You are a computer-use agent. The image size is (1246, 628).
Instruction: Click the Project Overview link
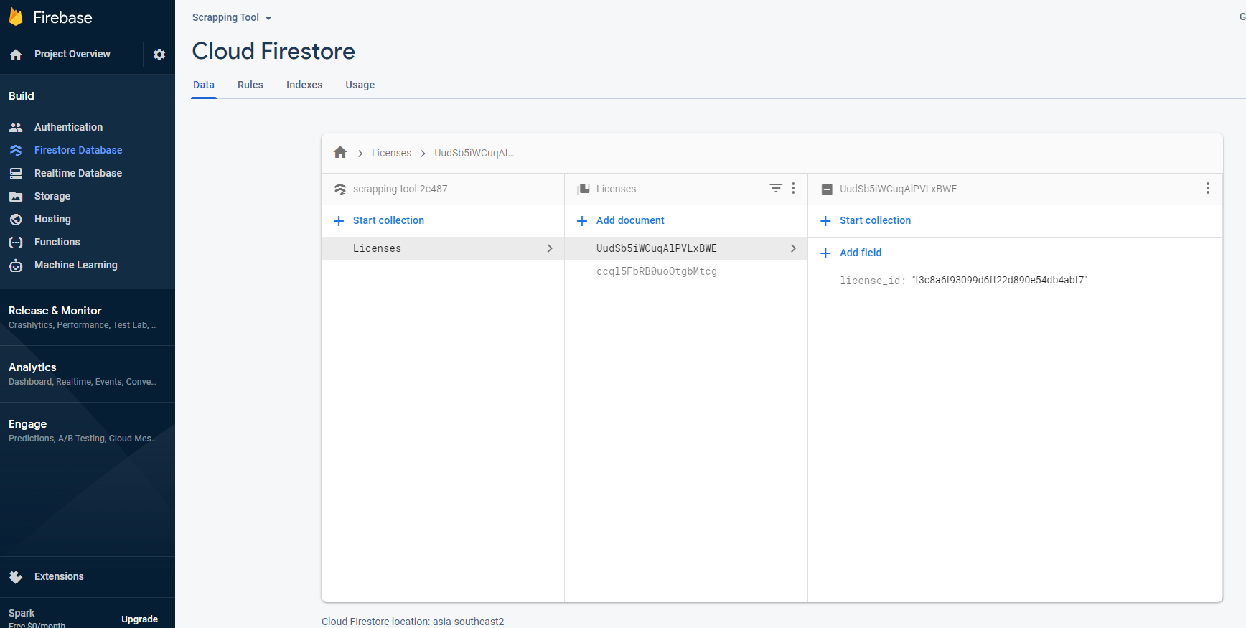pyautogui.click(x=72, y=54)
